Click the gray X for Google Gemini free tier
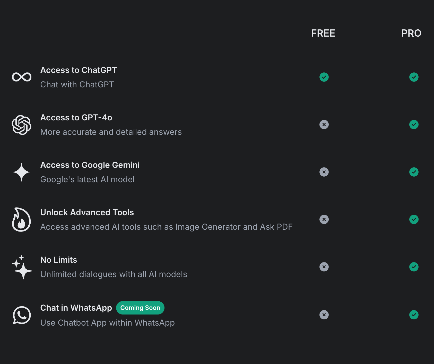Screen dimensions: 434x364 pyautogui.click(x=324, y=172)
